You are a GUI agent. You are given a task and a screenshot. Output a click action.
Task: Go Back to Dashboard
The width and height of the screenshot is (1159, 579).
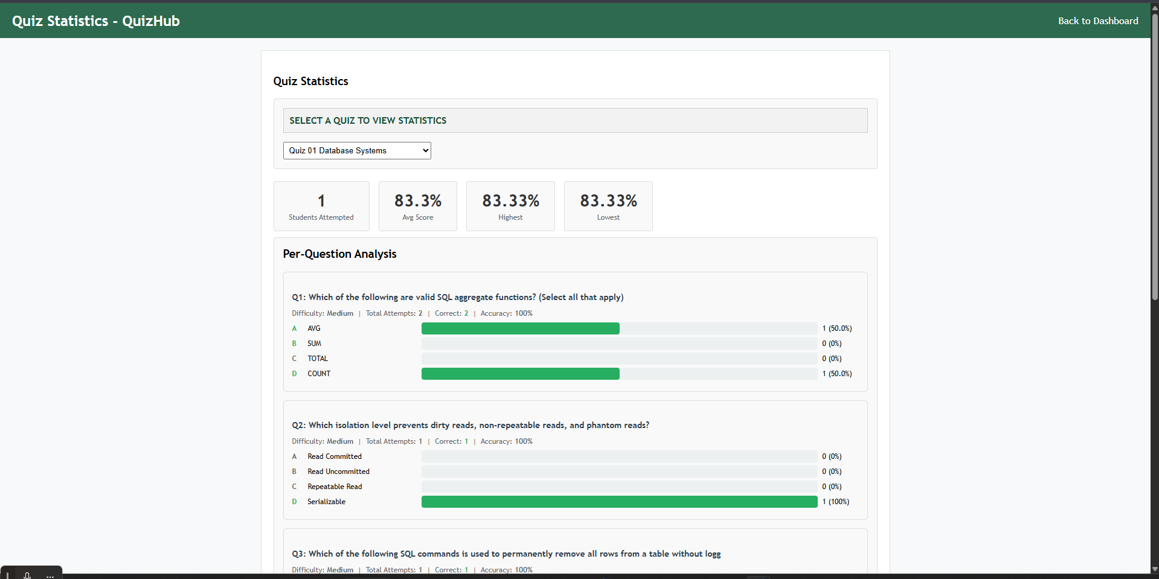point(1098,21)
